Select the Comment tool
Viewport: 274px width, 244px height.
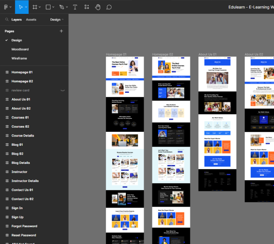109,7
